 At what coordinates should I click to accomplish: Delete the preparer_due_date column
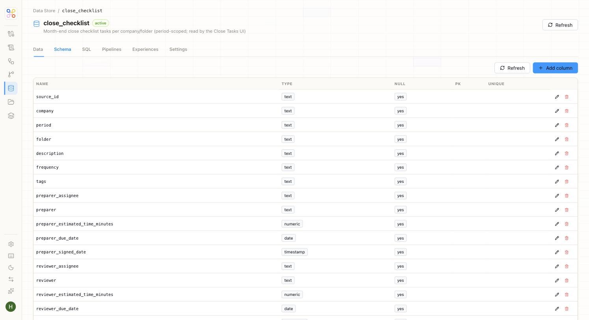(x=567, y=238)
